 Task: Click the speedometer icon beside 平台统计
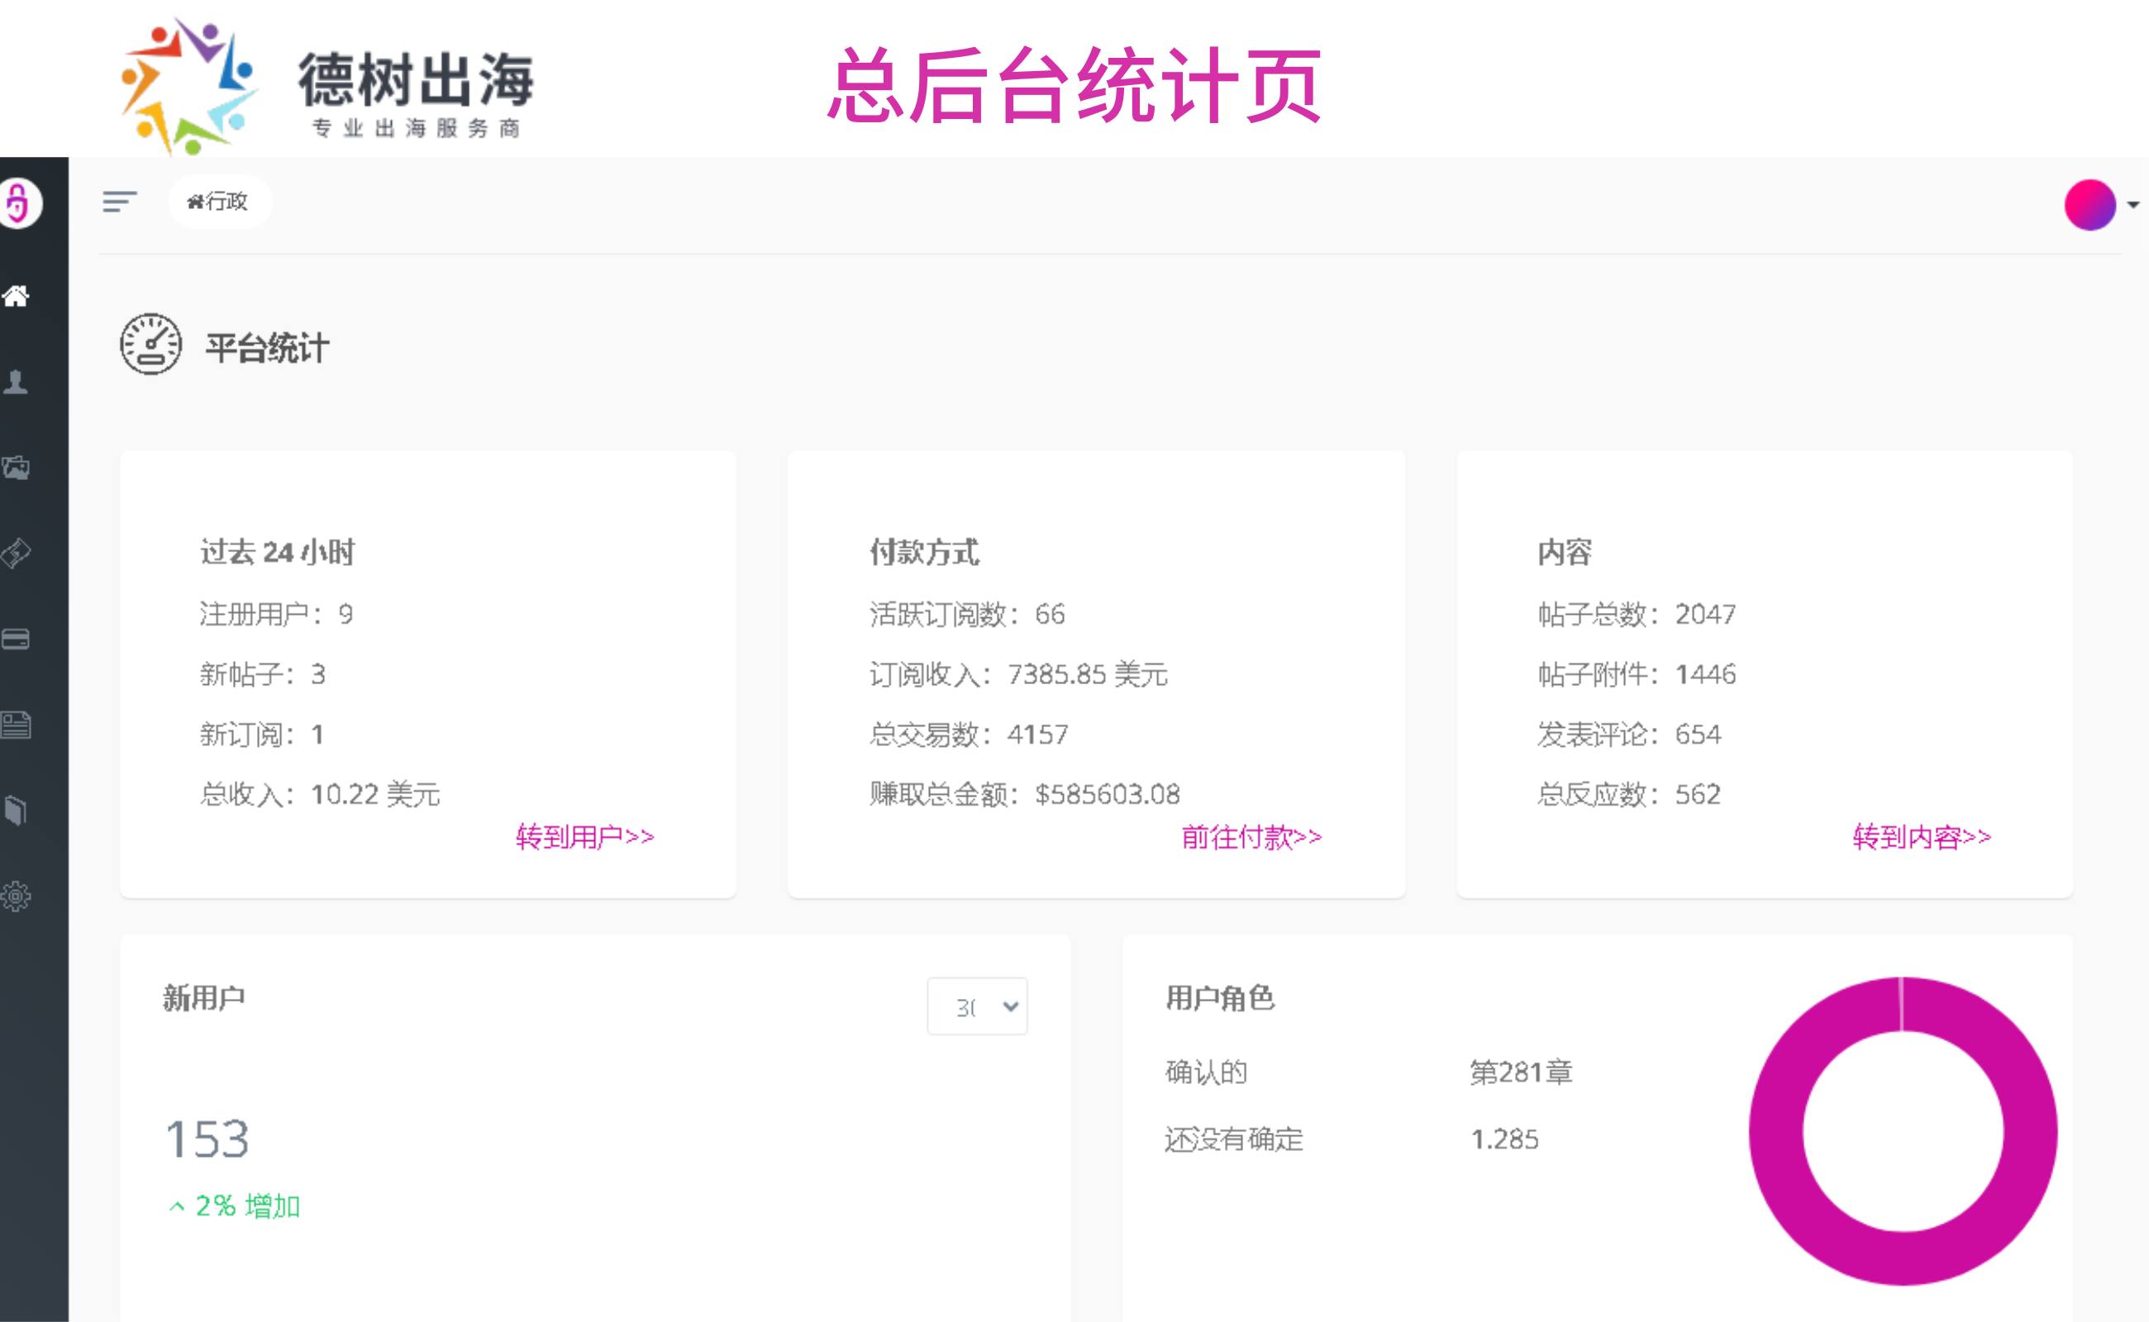(x=150, y=345)
